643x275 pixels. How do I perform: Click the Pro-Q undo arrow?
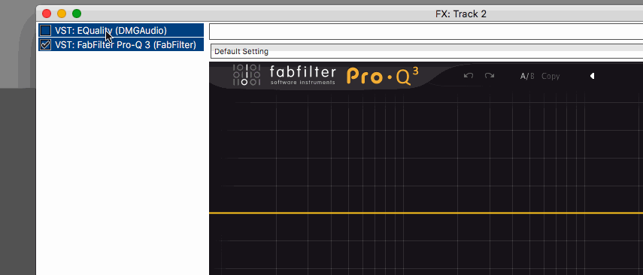[469, 76]
